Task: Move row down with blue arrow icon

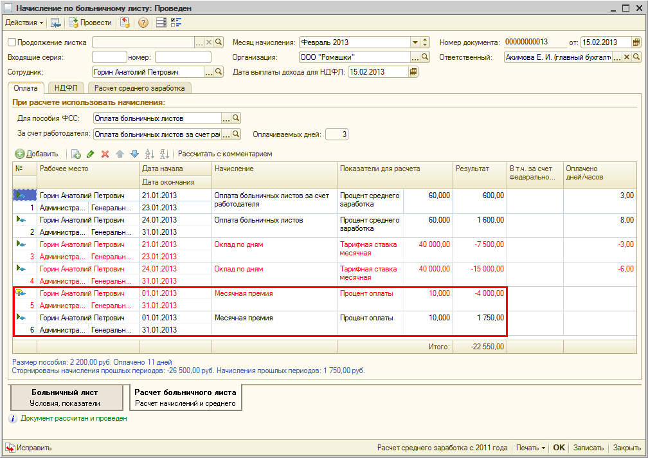Action: (134, 154)
